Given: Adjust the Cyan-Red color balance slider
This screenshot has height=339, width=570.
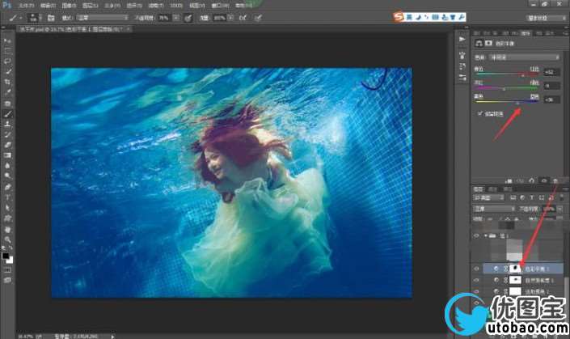Looking at the screenshot, I should 523,74.
